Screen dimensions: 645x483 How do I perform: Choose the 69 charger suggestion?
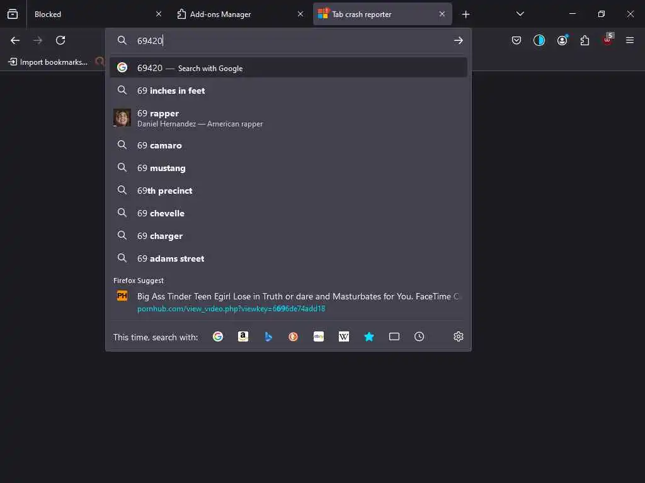(x=288, y=235)
